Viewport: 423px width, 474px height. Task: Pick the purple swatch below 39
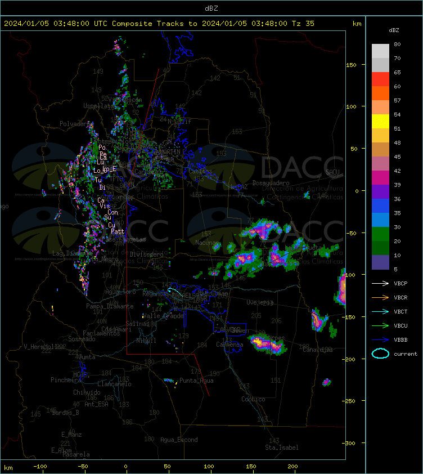coord(380,191)
